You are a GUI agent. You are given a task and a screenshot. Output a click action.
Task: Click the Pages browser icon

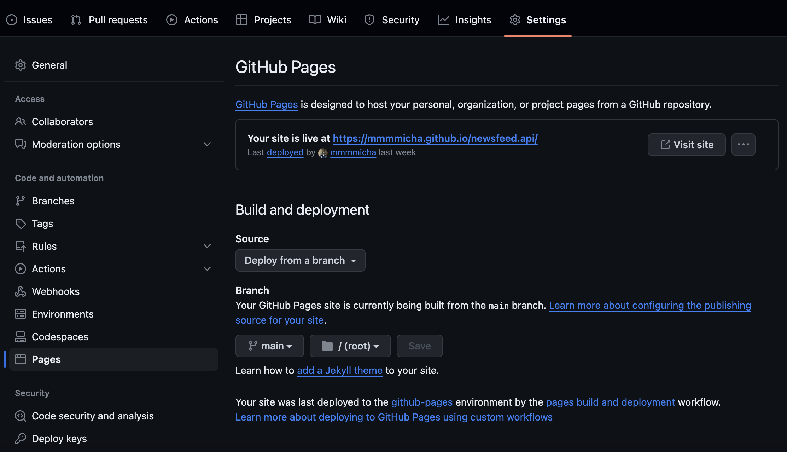[x=21, y=359]
